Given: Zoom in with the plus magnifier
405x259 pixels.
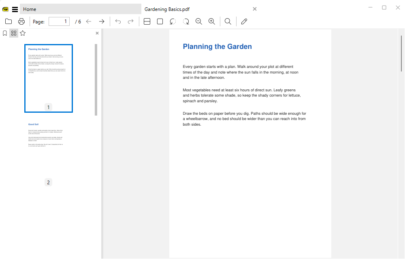Looking at the screenshot, I should 212,21.
